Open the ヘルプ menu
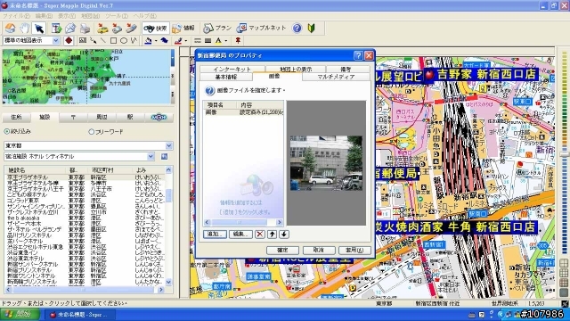 point(144,16)
